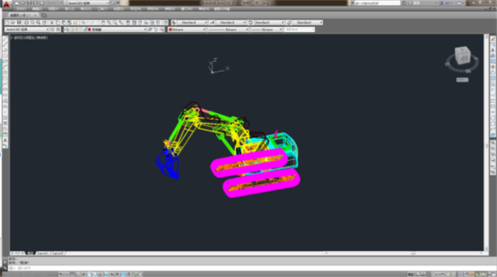Viewport: 497px width, 277px height.
Task: Open the dimension style Standard dropdown
Action: click(x=231, y=22)
